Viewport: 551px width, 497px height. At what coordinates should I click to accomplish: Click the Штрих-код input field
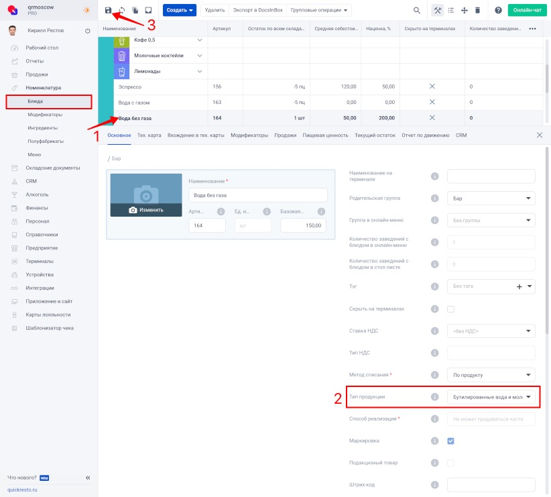click(x=491, y=485)
